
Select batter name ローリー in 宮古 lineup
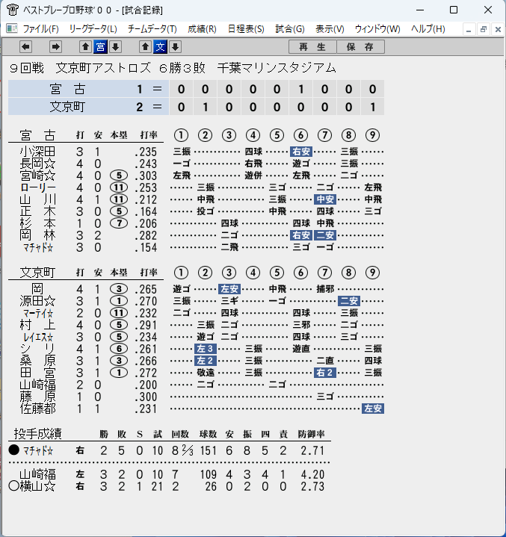pyautogui.click(x=37, y=187)
